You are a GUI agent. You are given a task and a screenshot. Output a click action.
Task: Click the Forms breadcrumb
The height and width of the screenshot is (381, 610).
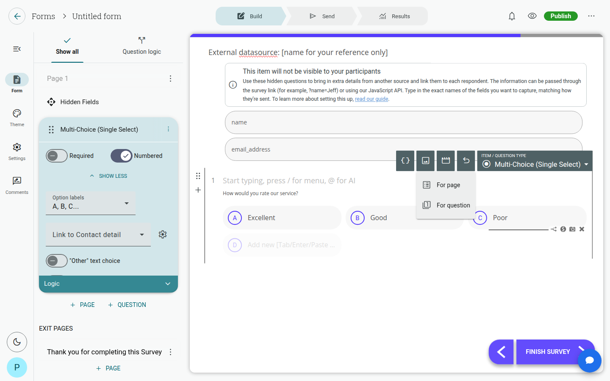(x=43, y=17)
